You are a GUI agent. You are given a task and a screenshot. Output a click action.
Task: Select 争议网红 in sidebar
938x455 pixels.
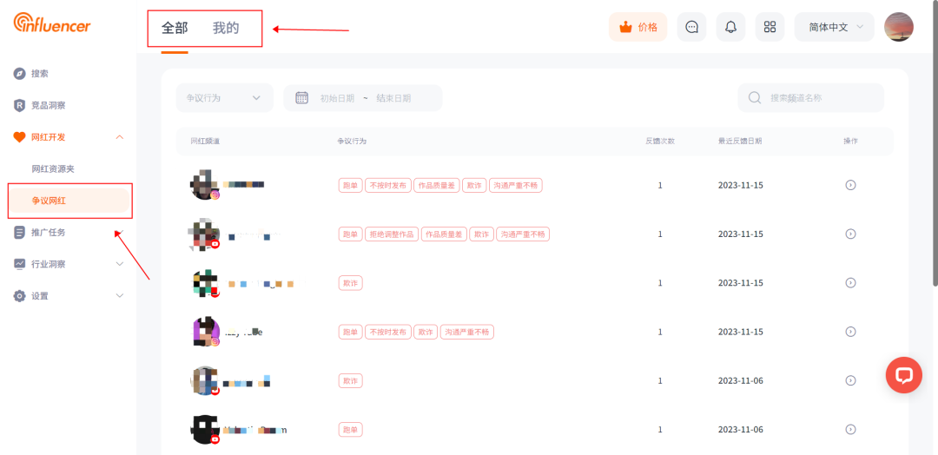[x=69, y=201]
